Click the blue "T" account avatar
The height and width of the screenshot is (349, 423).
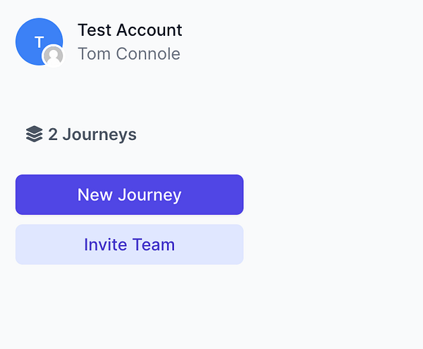click(x=37, y=39)
